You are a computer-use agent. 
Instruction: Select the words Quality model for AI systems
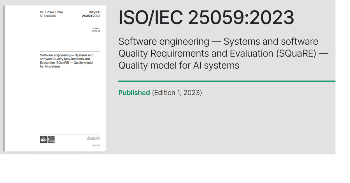pyautogui.click(x=178, y=65)
